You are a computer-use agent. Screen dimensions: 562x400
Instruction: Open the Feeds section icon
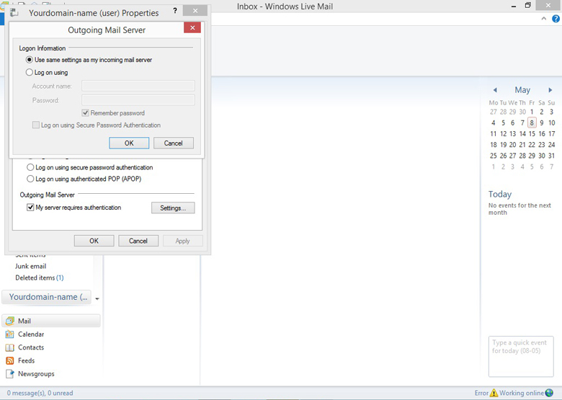pyautogui.click(x=9, y=360)
